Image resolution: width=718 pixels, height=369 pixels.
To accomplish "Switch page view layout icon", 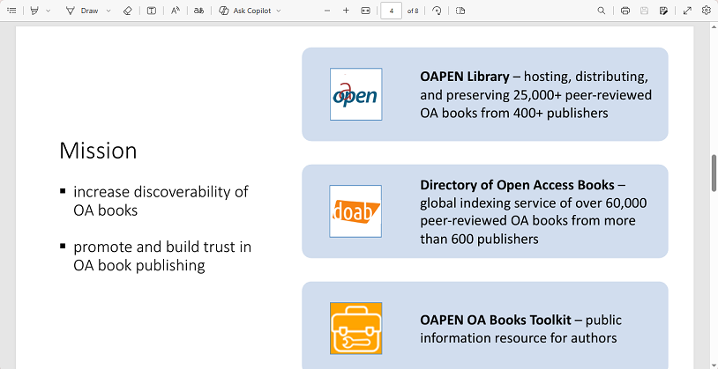I will pos(460,11).
